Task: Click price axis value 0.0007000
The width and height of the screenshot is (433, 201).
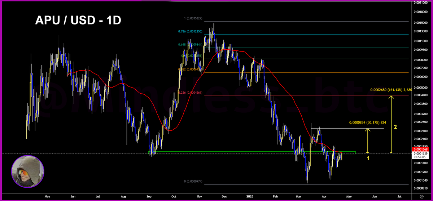Action: [x=421, y=68]
